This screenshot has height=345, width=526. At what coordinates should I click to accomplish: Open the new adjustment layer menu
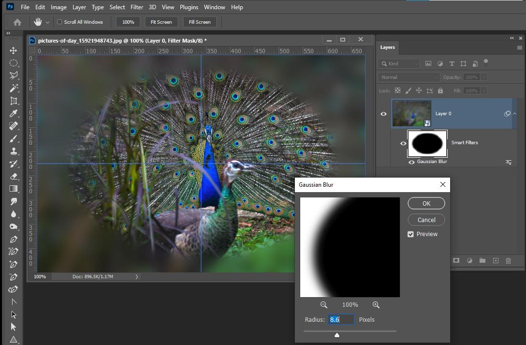(x=469, y=260)
